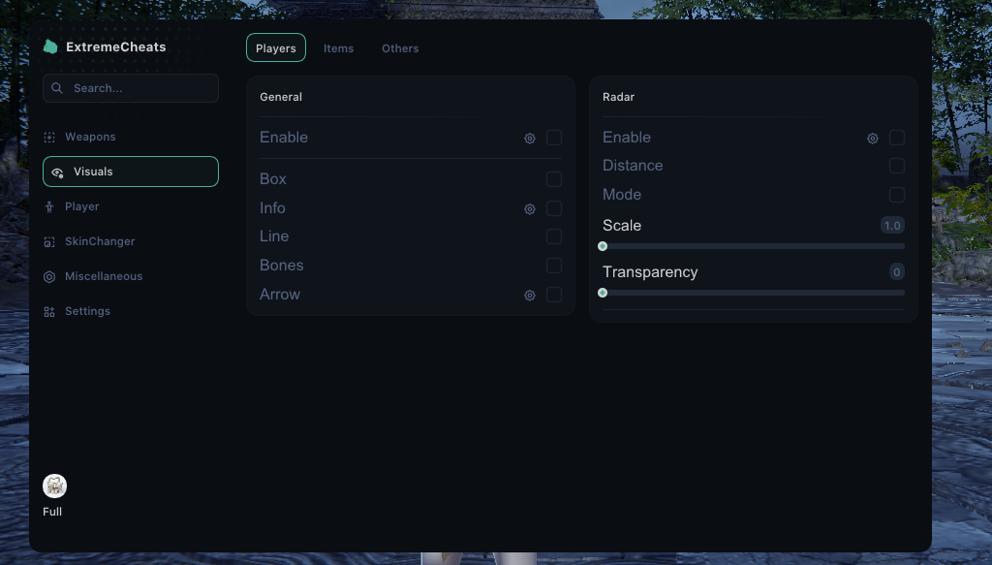Image resolution: width=992 pixels, height=565 pixels.
Task: Toggle the Info checkbox
Action: pos(553,208)
